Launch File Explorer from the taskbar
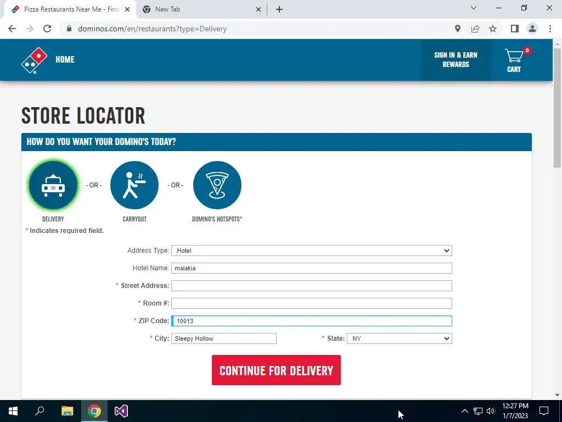562x422 pixels. pyautogui.click(x=67, y=411)
